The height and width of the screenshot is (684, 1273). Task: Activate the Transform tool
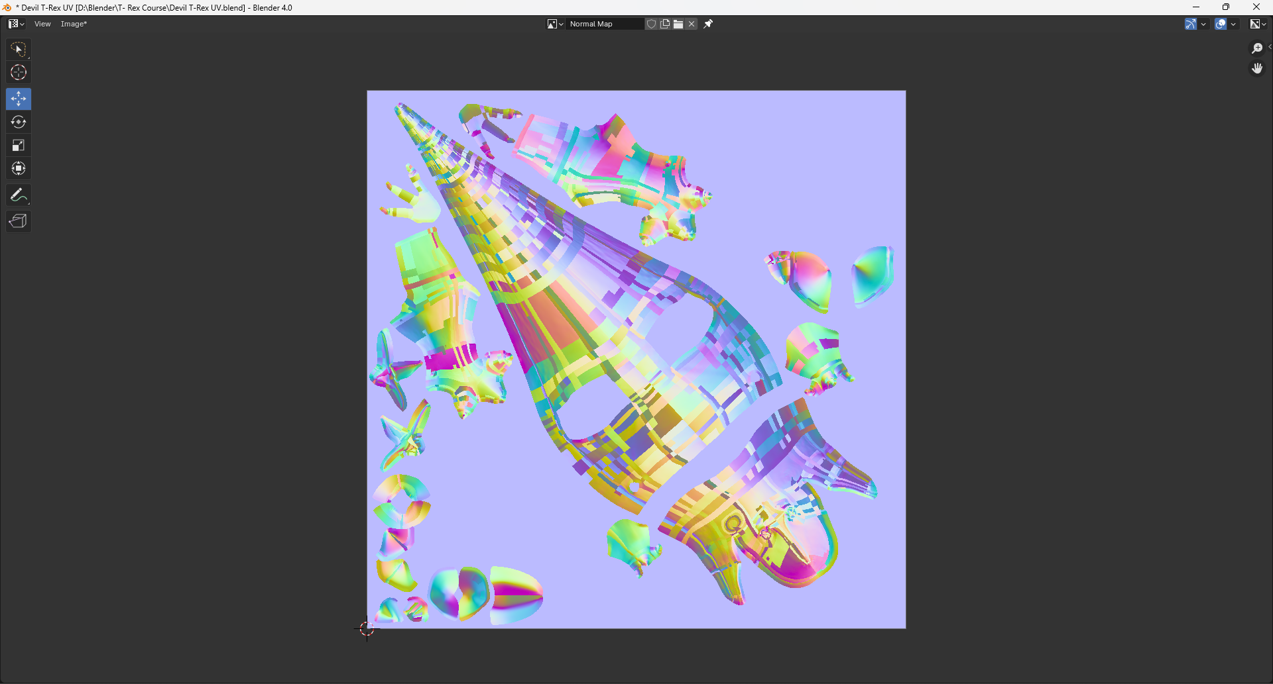tap(19, 168)
